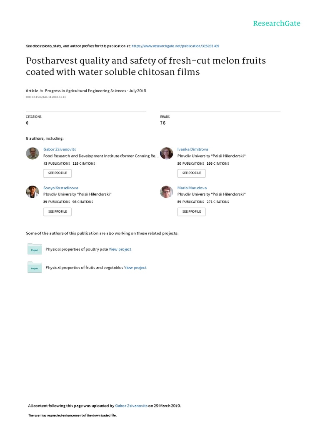Click Gabor Zsivanovits profile photo
320x427 pixels.
(32, 153)
